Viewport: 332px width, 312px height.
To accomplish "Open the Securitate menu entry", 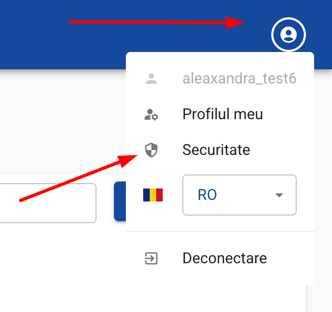I will pos(220,150).
